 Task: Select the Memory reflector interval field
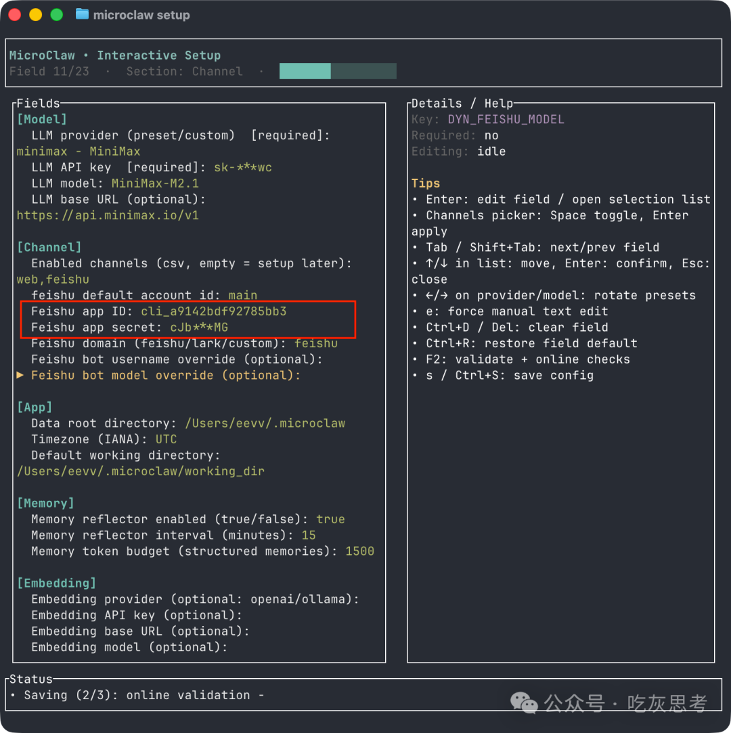pyautogui.click(x=173, y=535)
